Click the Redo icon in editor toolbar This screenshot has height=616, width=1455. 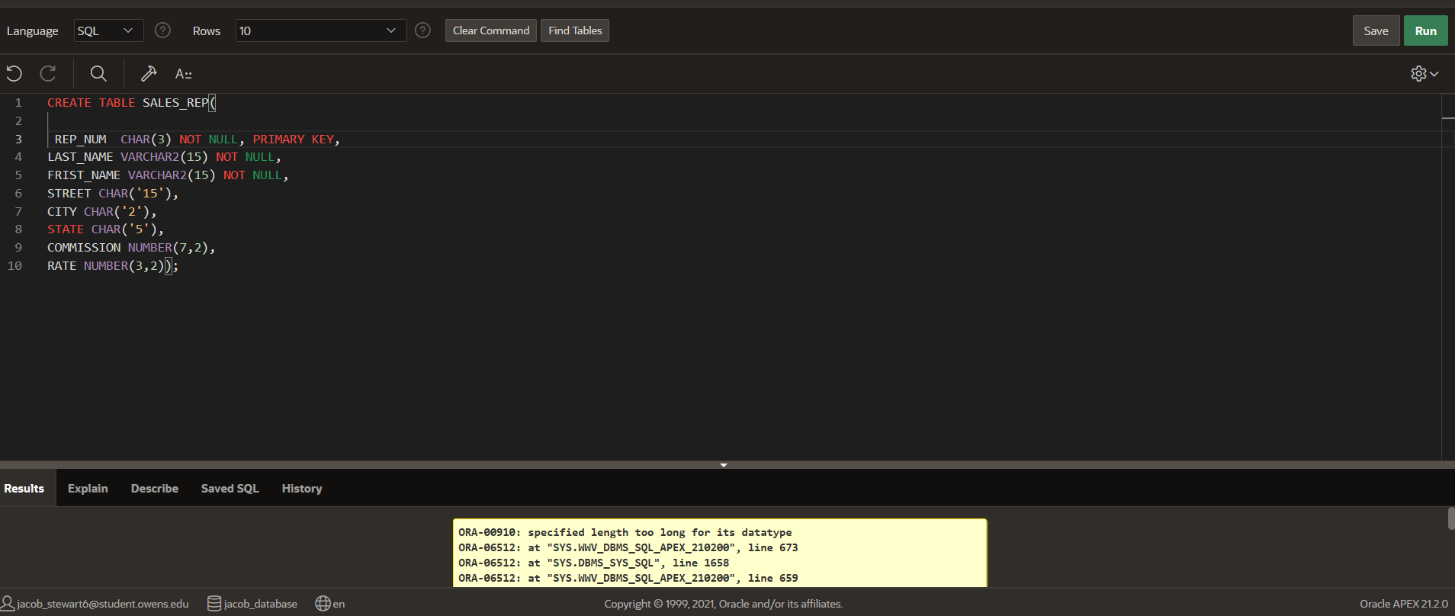[48, 73]
